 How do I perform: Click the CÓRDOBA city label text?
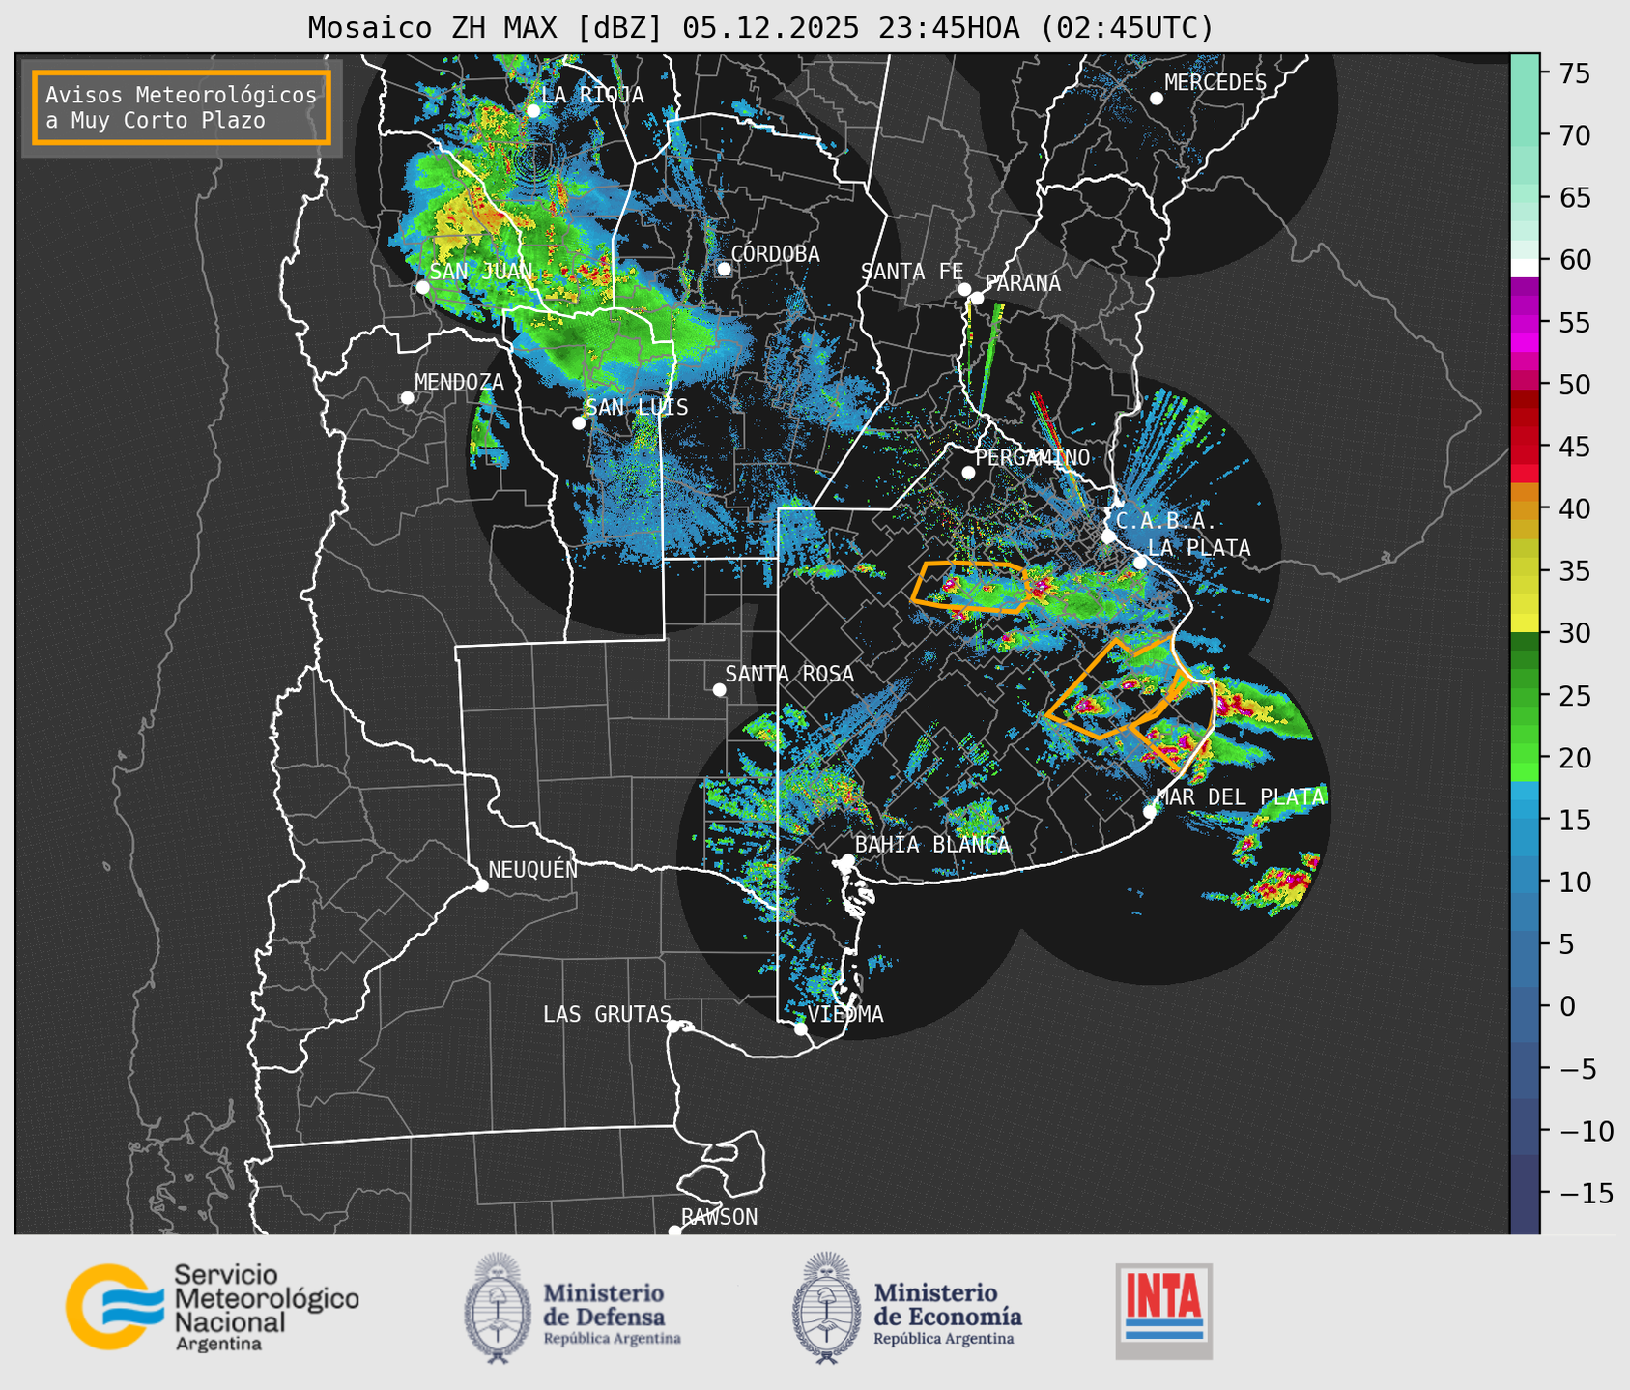pyautogui.click(x=776, y=253)
